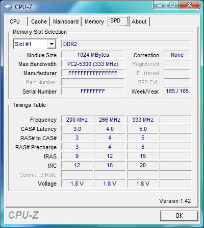Click the Manufacturer value field
The height and width of the screenshot is (228, 204).
point(93,73)
